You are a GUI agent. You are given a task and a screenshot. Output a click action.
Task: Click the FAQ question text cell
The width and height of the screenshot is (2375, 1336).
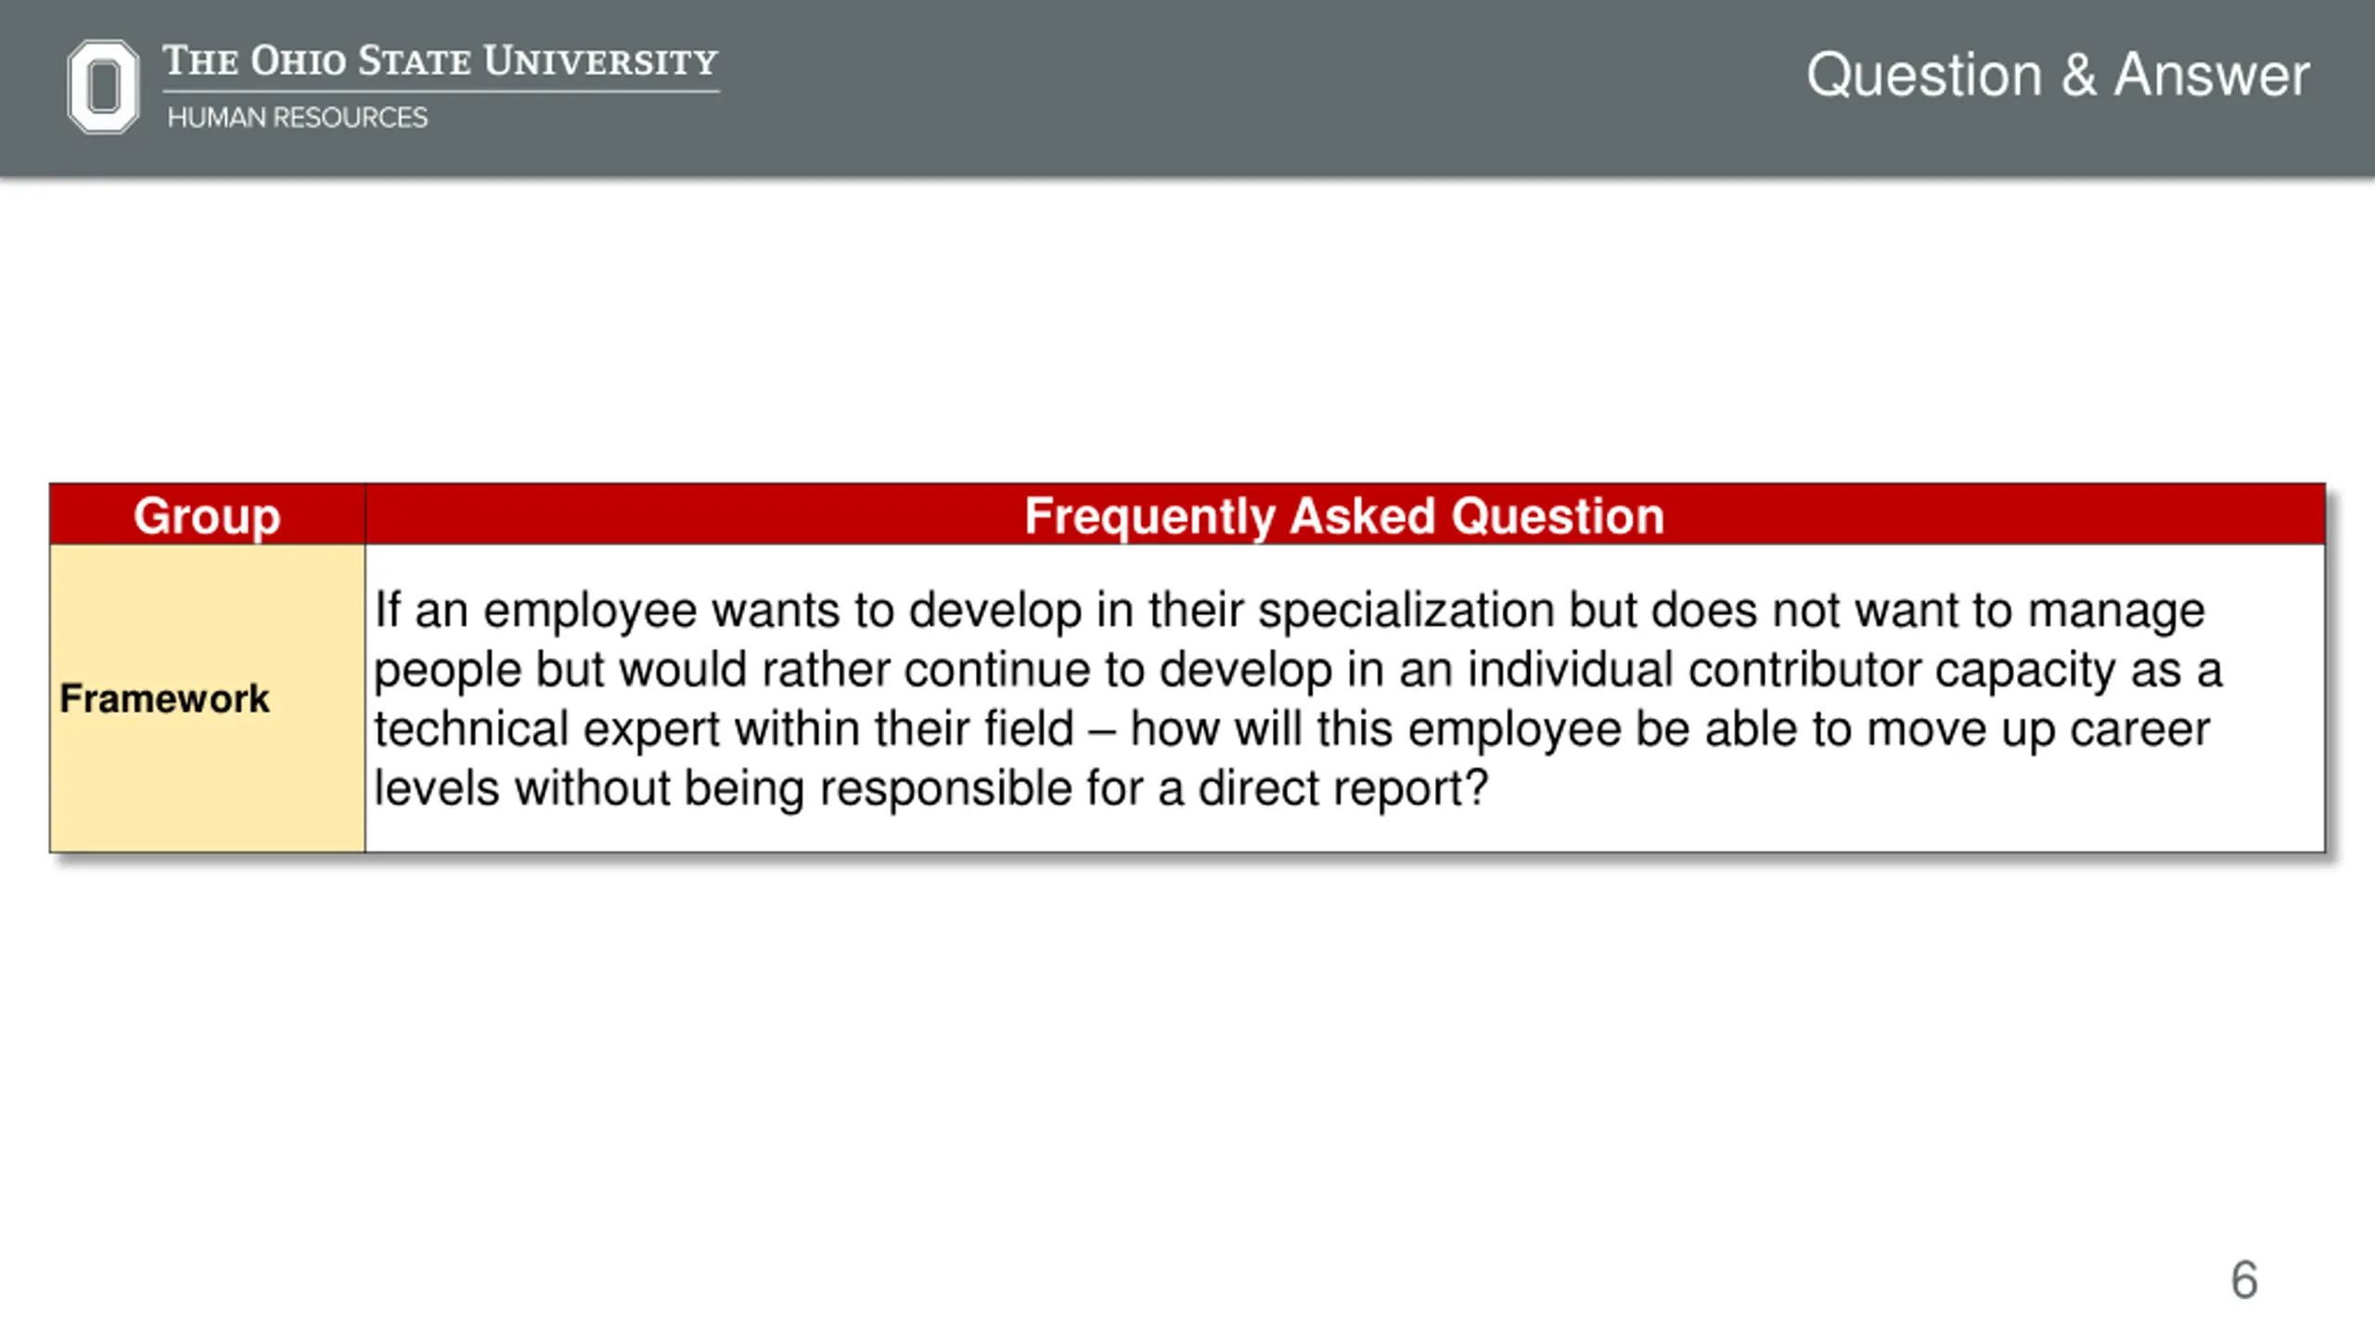1344,698
